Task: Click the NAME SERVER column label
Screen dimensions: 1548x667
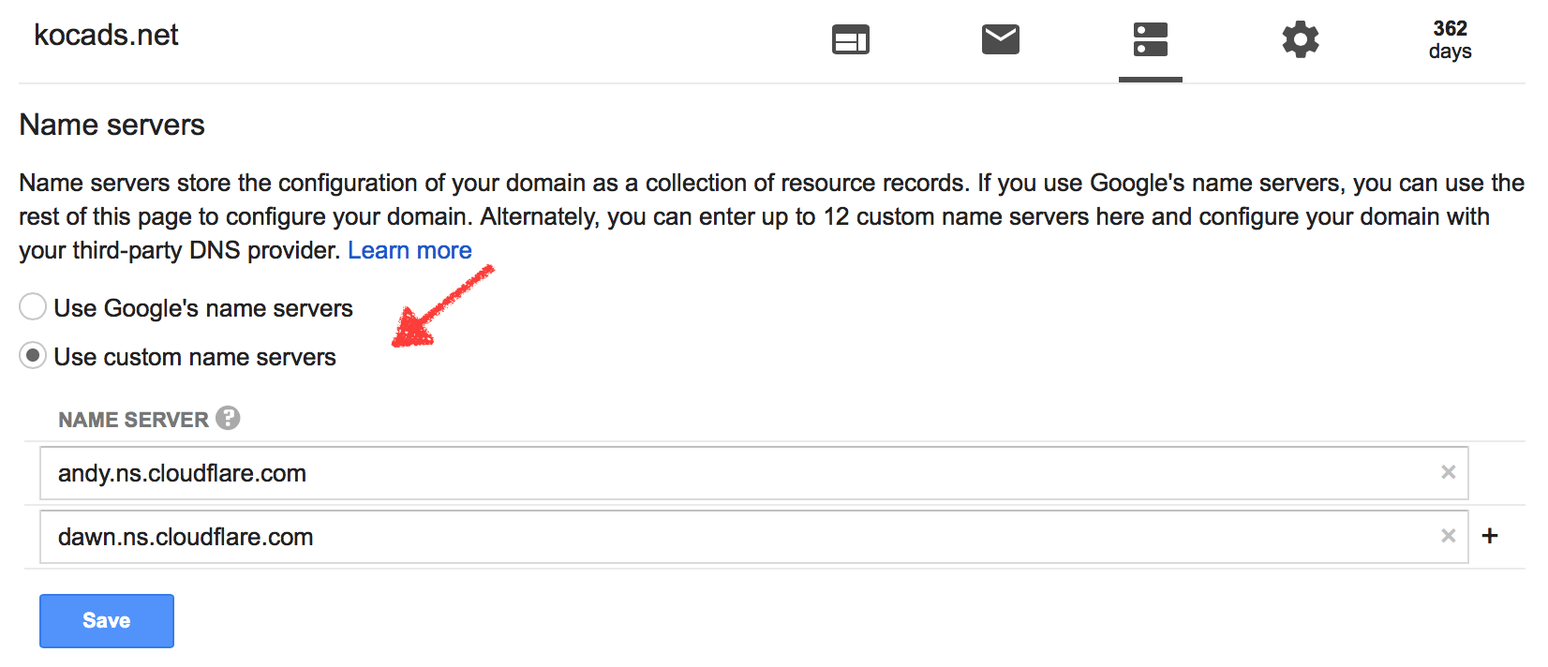Action: tap(133, 420)
